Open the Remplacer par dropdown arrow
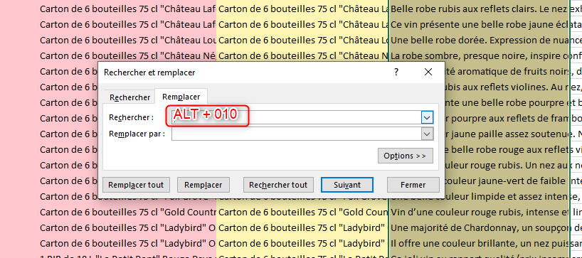The width and height of the screenshot is (582, 258). point(427,134)
